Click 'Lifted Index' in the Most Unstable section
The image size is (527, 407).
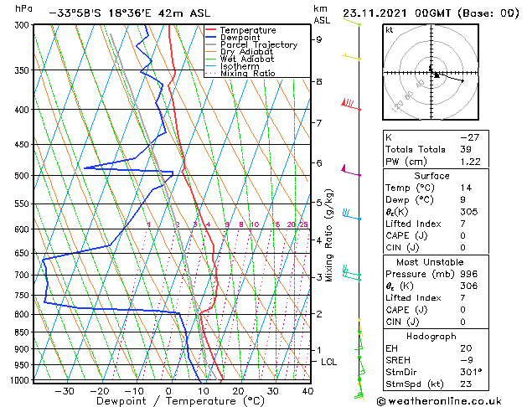(x=413, y=298)
